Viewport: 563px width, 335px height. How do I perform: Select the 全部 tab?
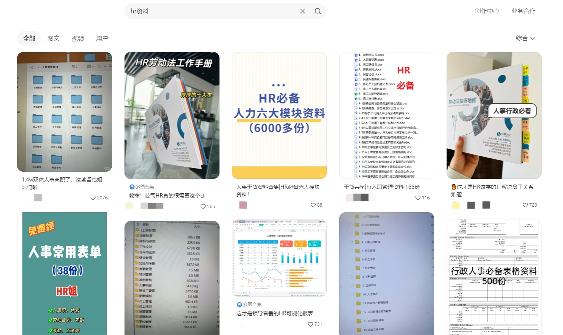click(x=29, y=38)
